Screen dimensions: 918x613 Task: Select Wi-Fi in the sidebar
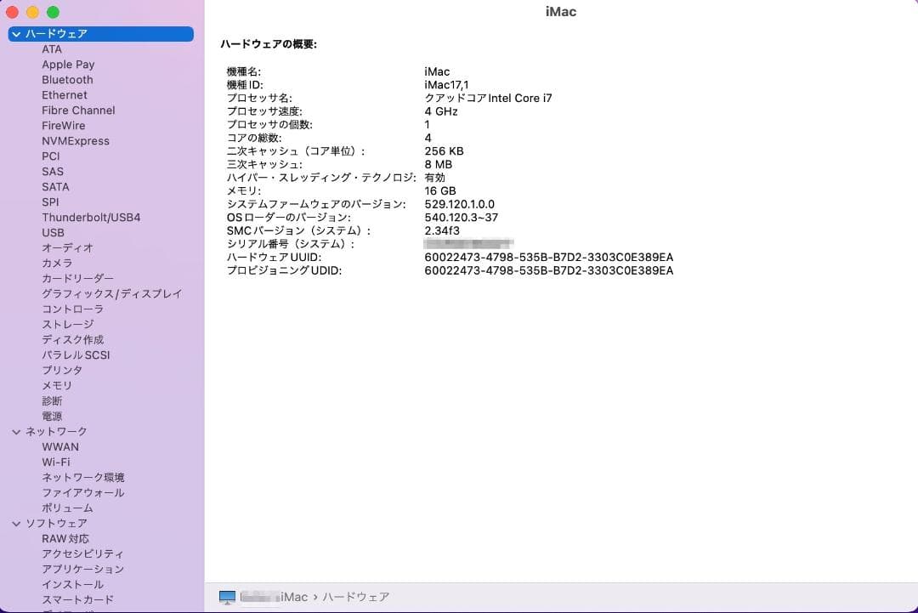click(55, 462)
